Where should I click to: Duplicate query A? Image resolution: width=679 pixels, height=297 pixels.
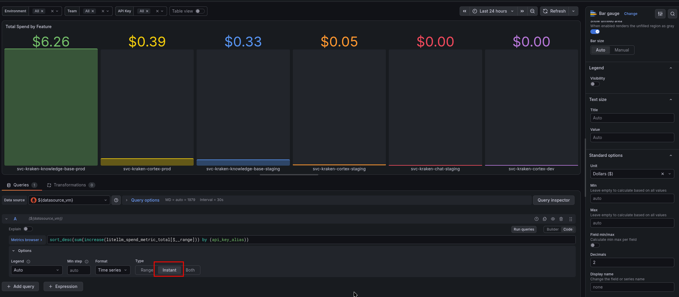[545, 219]
